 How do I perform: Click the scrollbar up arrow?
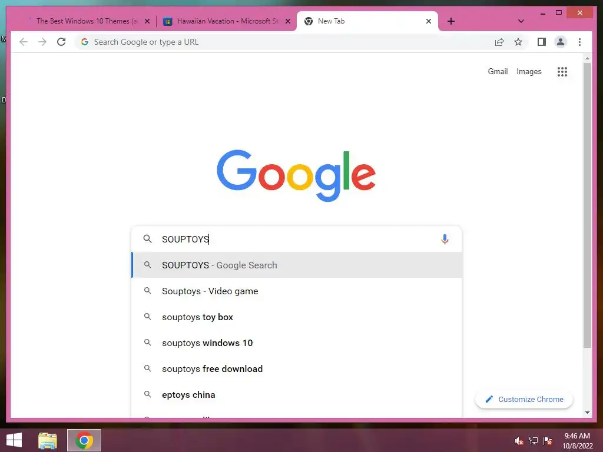click(x=587, y=58)
